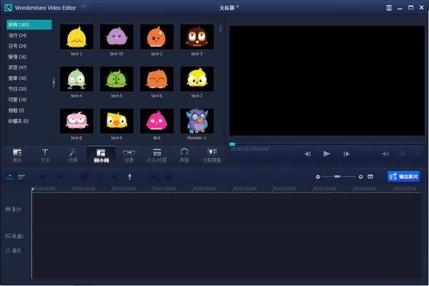This screenshot has height=286, width=429.
Task: Zoom in timeline with plus icon
Action: 360,177
